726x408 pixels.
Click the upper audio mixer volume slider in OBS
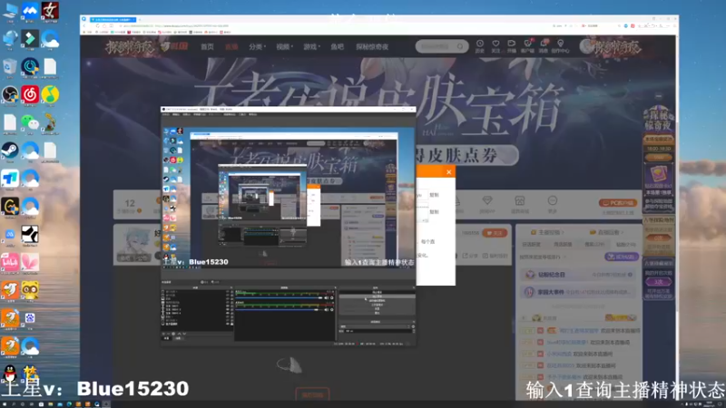(280, 297)
